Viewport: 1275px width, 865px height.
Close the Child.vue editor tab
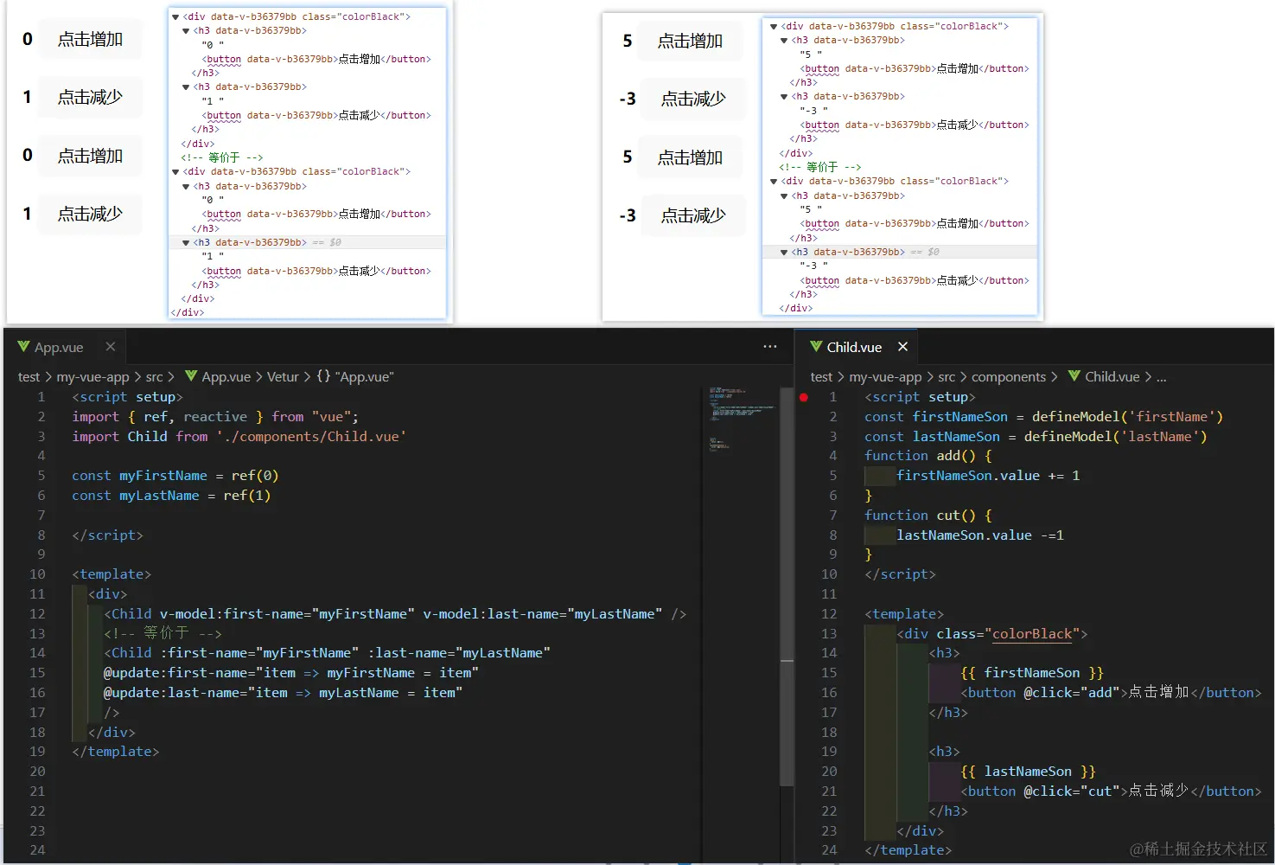(x=902, y=347)
